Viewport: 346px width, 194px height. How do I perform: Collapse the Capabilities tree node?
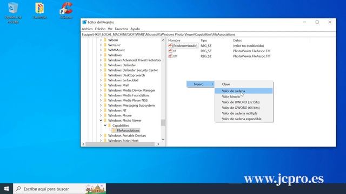click(105, 126)
